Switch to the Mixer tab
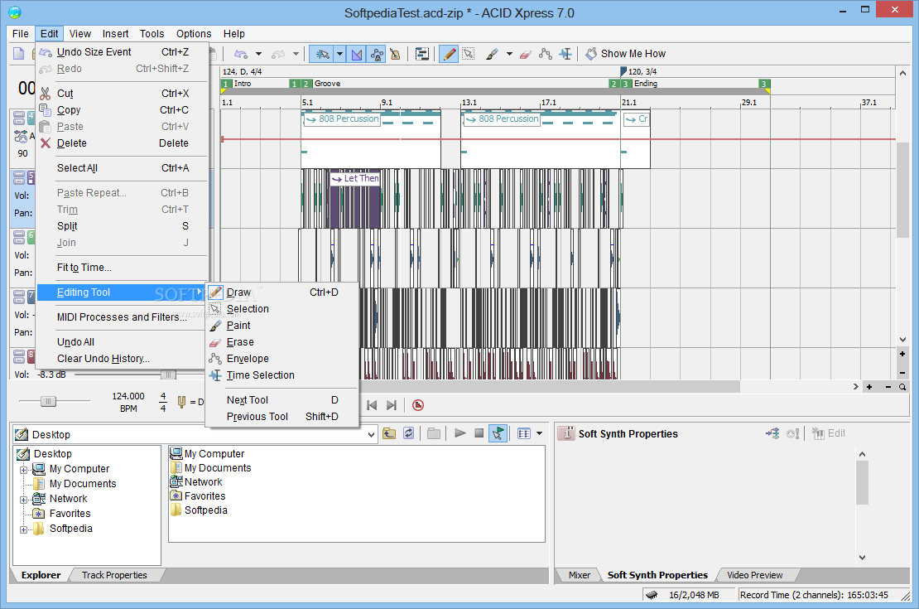The height and width of the screenshot is (609, 919). point(579,575)
